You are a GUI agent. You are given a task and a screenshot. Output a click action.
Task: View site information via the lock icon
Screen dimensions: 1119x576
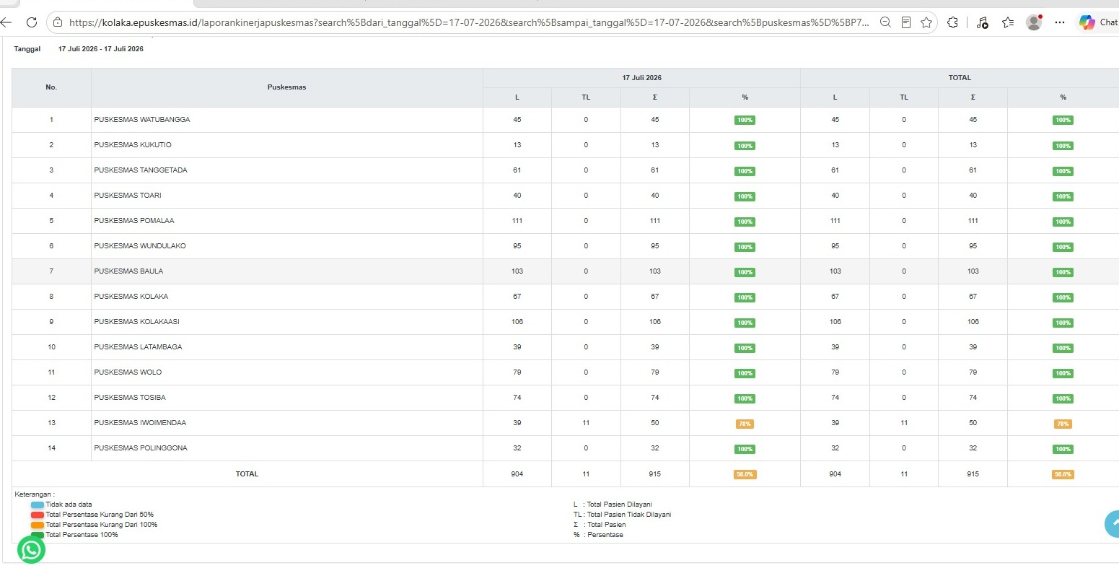click(58, 22)
